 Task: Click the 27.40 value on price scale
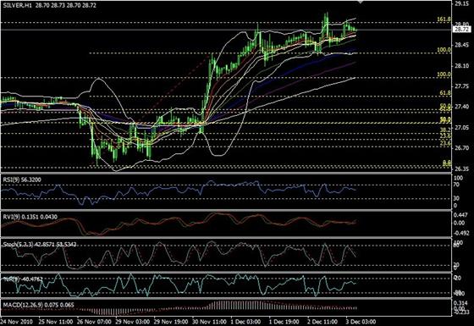tap(461, 107)
